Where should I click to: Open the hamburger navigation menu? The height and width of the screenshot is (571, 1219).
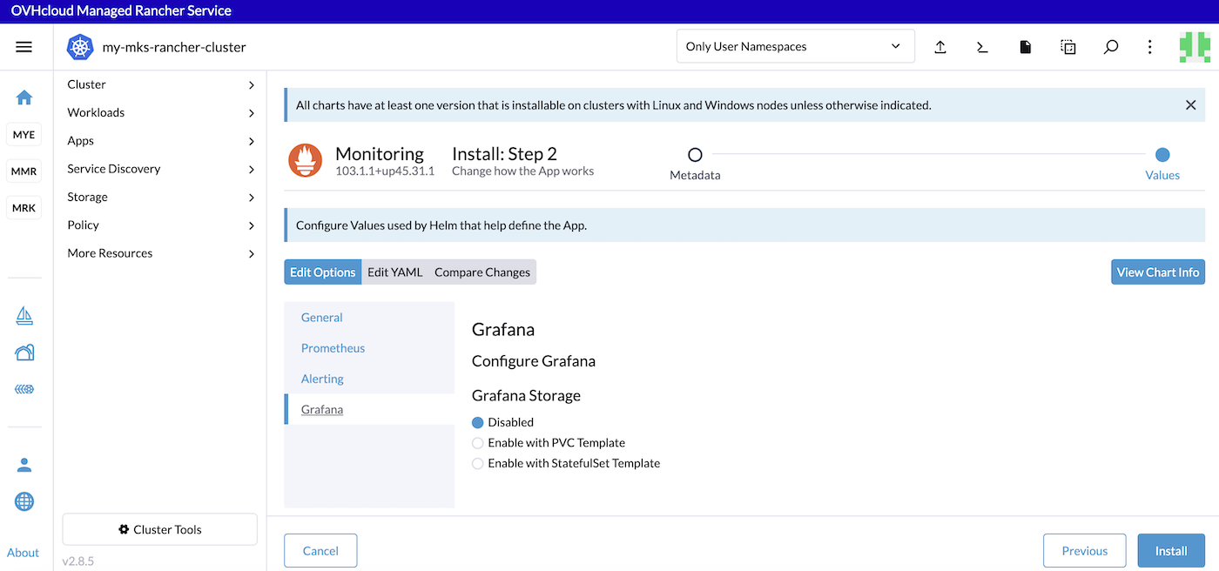(x=24, y=47)
